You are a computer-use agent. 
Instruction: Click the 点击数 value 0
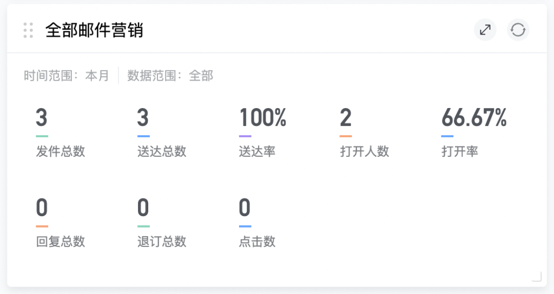245,208
